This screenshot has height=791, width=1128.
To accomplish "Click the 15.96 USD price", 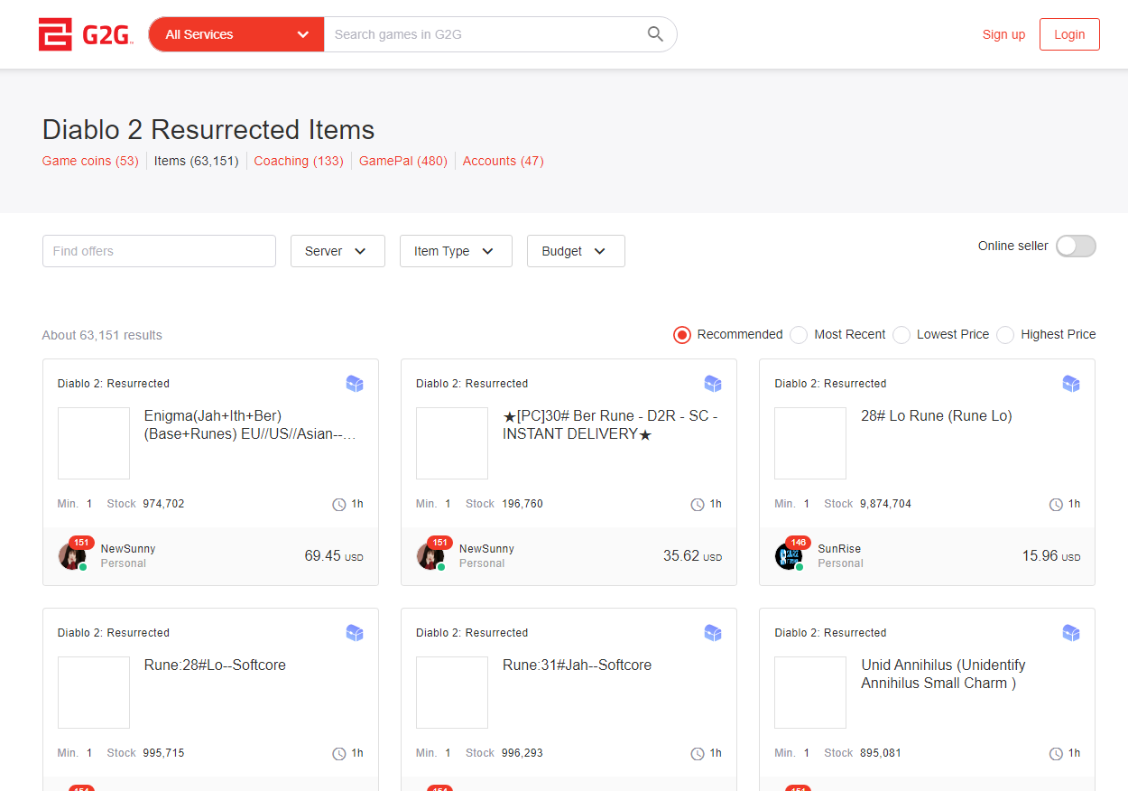I will [x=1050, y=556].
